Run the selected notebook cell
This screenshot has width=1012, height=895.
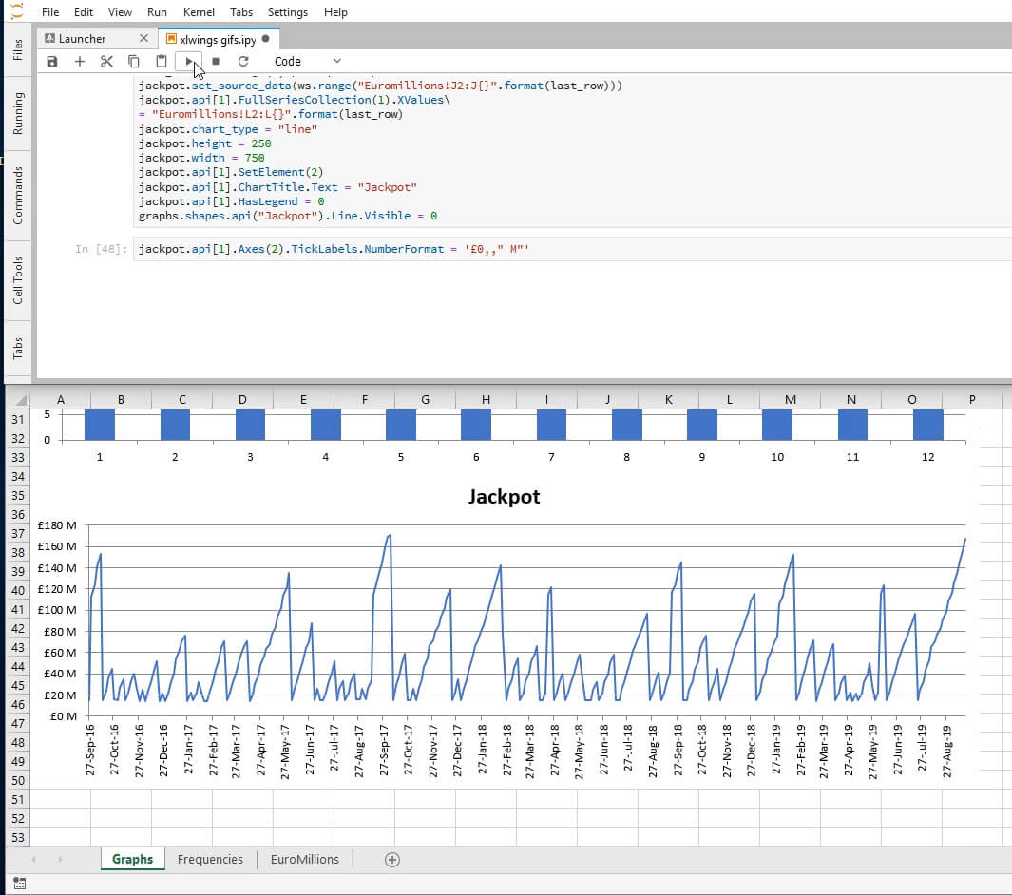[x=189, y=62]
